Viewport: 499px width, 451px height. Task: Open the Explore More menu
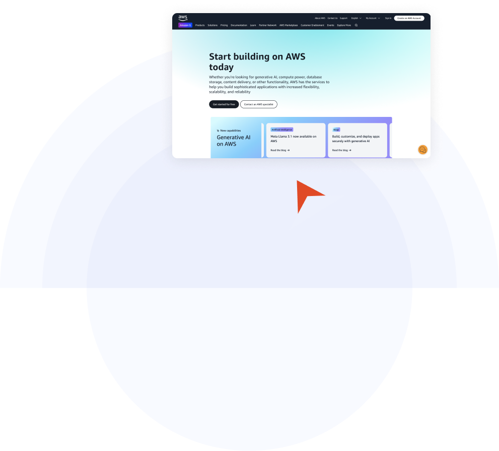coord(344,25)
